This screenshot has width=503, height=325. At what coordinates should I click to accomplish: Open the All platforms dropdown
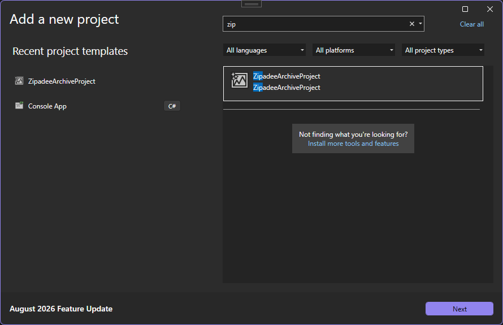[353, 50]
